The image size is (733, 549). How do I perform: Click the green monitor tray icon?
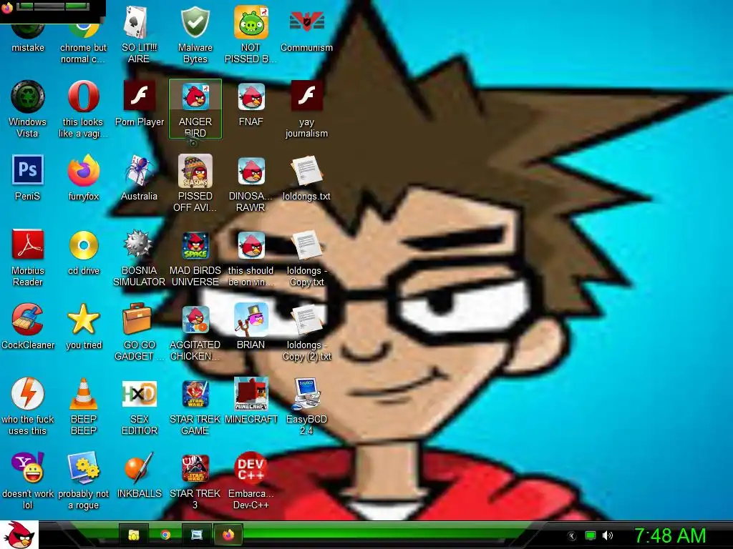pos(591,535)
